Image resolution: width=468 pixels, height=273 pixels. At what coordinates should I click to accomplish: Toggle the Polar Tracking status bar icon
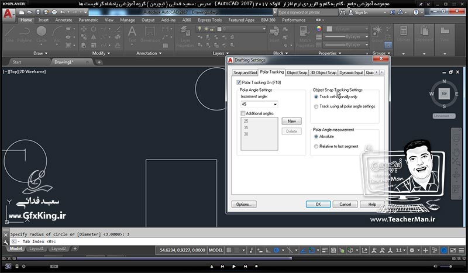[276, 250]
